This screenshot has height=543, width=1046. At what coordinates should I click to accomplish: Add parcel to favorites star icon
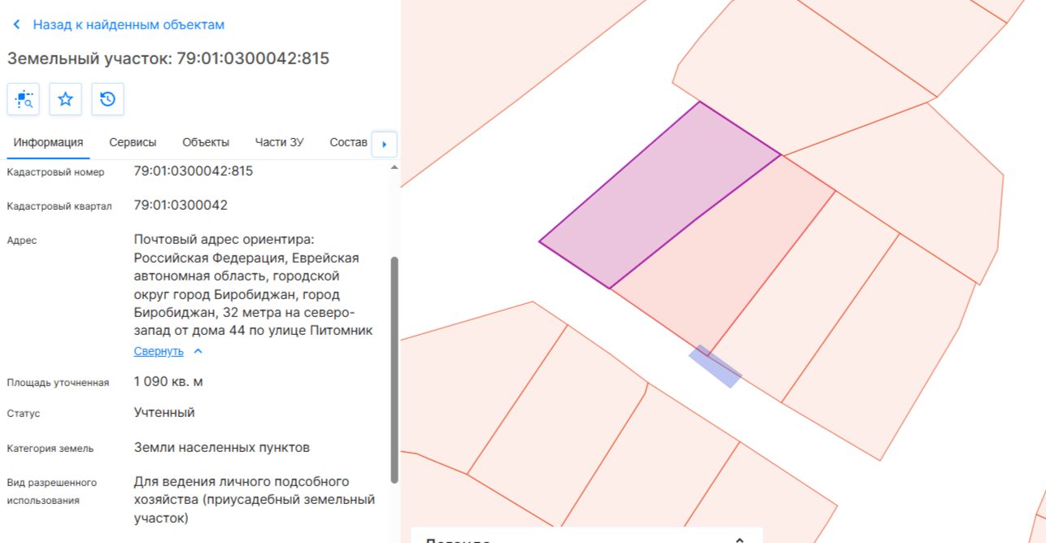(x=66, y=99)
